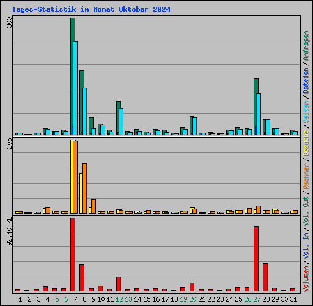The width and height of the screenshot is (313, 306).
Task: Click the orange Rechner bar for day 8
Action: [x=84, y=188]
